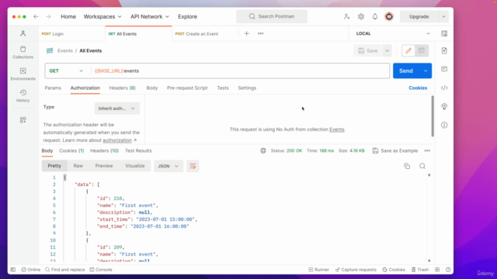Open response Headers (10) tab

(x=104, y=150)
